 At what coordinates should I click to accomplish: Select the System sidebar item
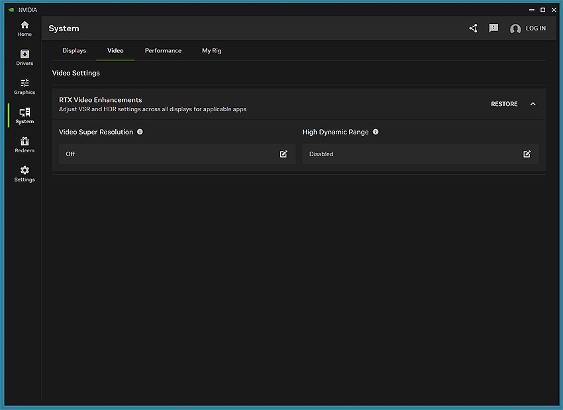[25, 116]
